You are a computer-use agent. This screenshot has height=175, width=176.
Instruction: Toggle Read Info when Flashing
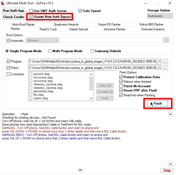(x=121, y=95)
